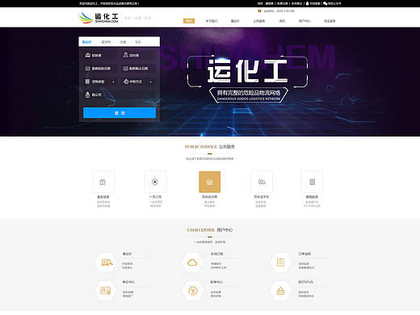The image size is (420, 315).
Task: Click the STATUS title in User Center
Action: 305,282
